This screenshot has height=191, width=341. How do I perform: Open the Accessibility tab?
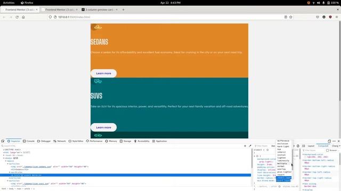coord(142,141)
